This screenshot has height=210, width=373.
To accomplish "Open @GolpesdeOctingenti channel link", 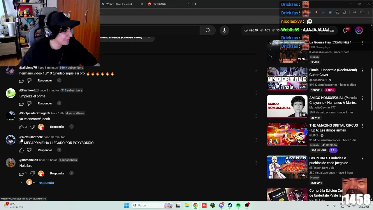I will point(35,113).
